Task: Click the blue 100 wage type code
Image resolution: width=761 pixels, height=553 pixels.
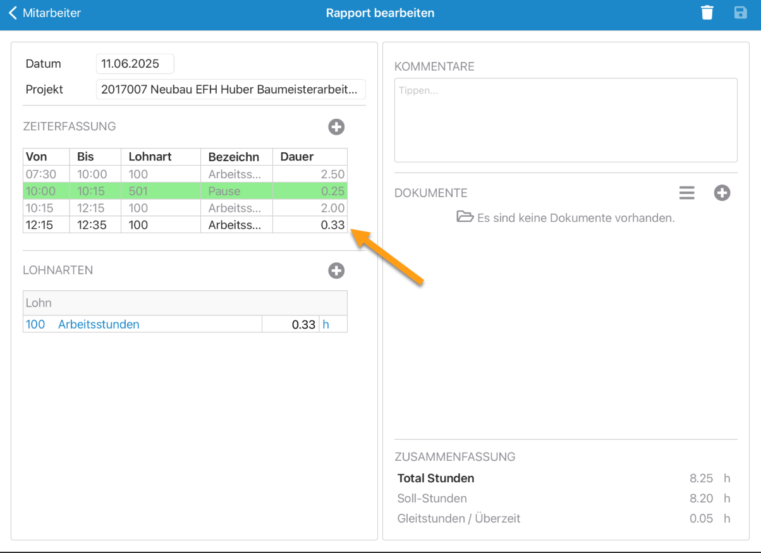Action: point(35,324)
